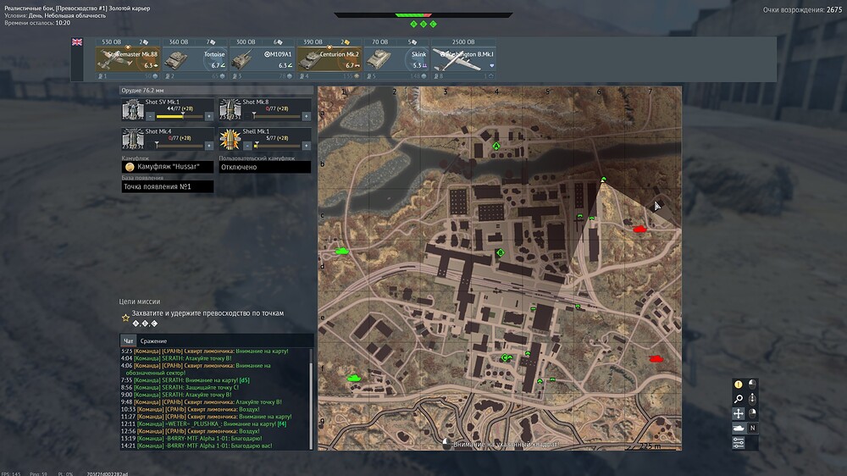847x476 pixels.
Task: Click the [f4] map link in chat
Action: [x=281, y=424]
